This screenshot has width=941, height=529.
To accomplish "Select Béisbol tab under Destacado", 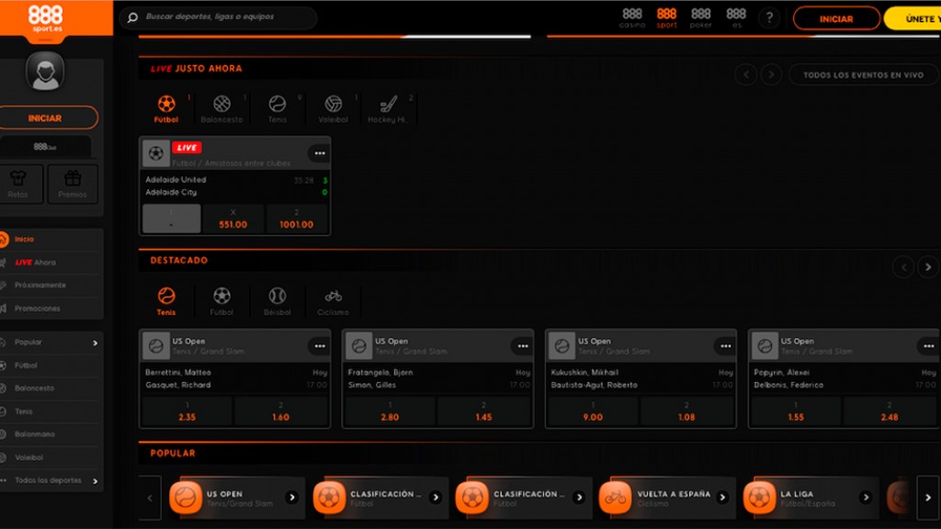I will [278, 301].
